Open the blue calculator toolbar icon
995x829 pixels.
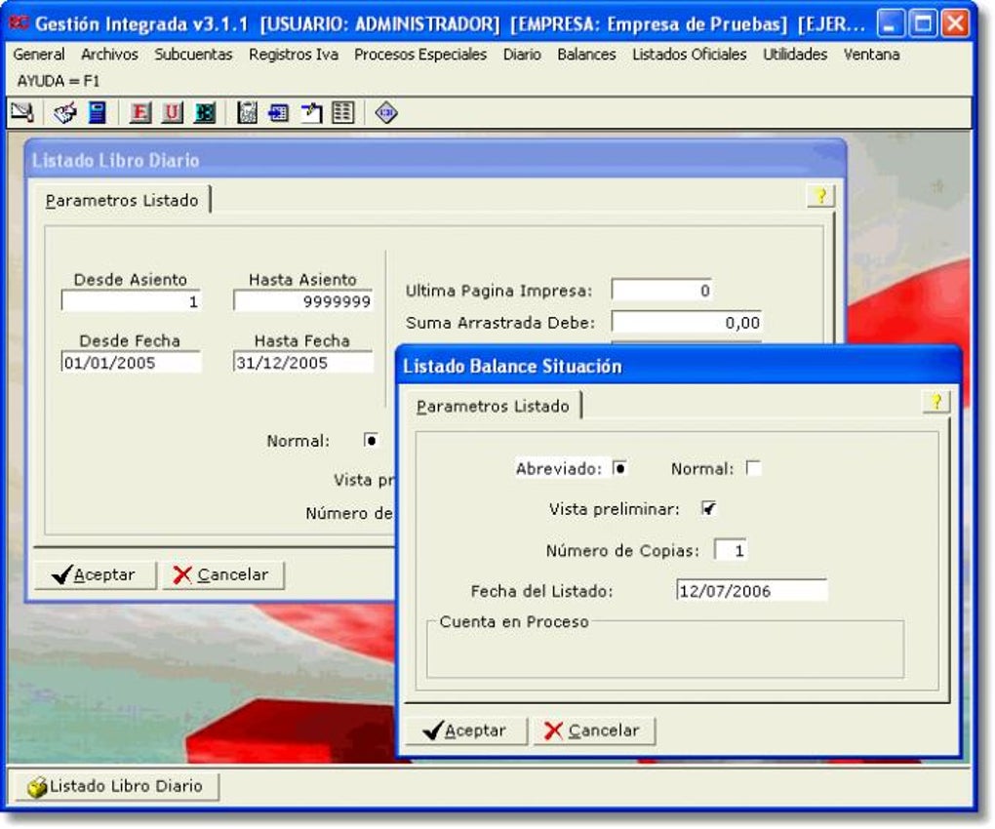click(98, 113)
